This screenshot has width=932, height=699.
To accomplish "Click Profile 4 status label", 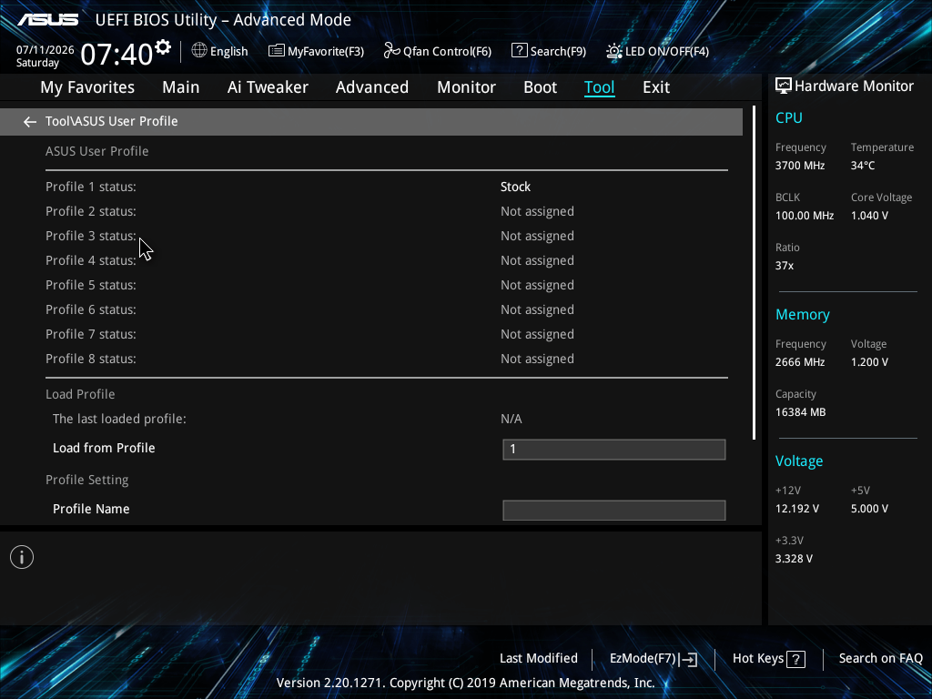I will click(x=91, y=260).
